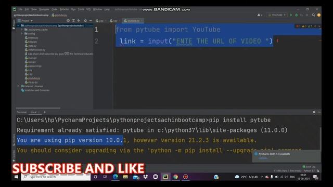Collapse all in the Project panel toolbar
This screenshot has width=333, height=187.
[79, 21]
